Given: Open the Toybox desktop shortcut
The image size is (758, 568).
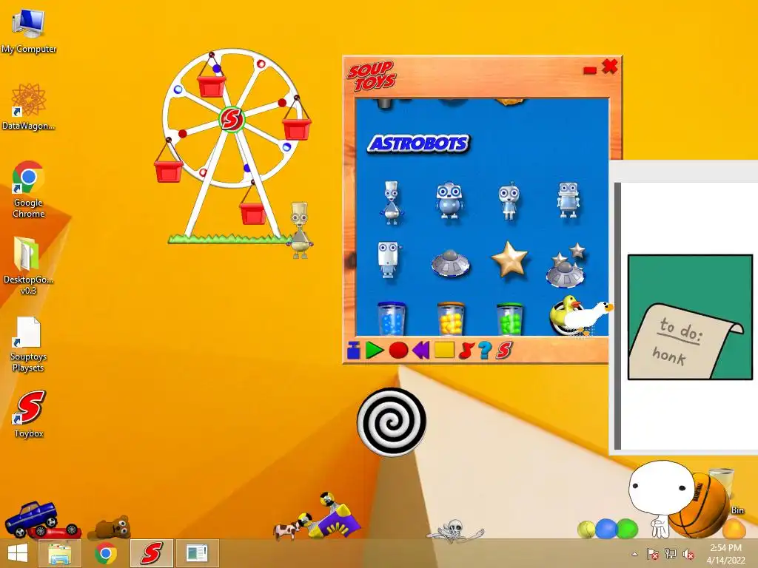Looking at the screenshot, I should tap(29, 414).
